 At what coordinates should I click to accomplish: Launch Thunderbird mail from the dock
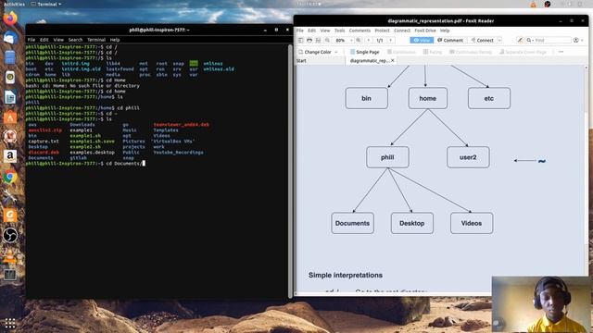pyautogui.click(x=10, y=38)
